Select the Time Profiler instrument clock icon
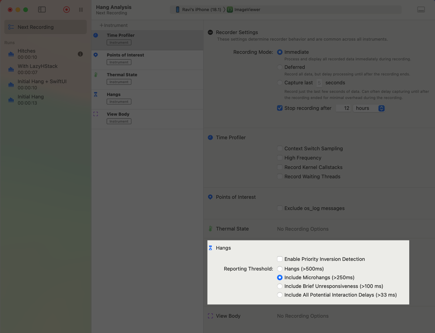This screenshot has height=333, width=435. click(x=95, y=35)
